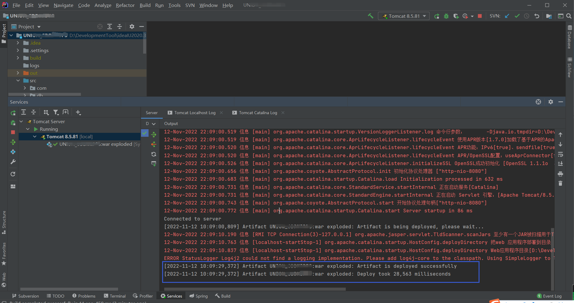
Task: Switch to the Tomcat Catalina Log tab
Action: (x=258, y=113)
